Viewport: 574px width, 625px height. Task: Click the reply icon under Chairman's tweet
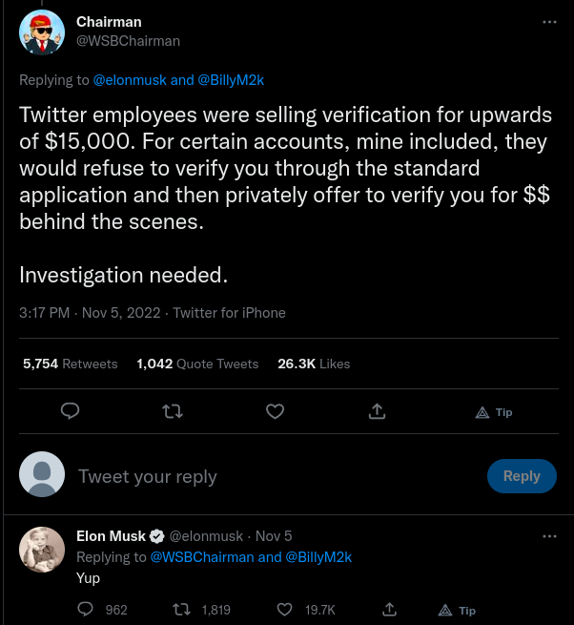[70, 411]
